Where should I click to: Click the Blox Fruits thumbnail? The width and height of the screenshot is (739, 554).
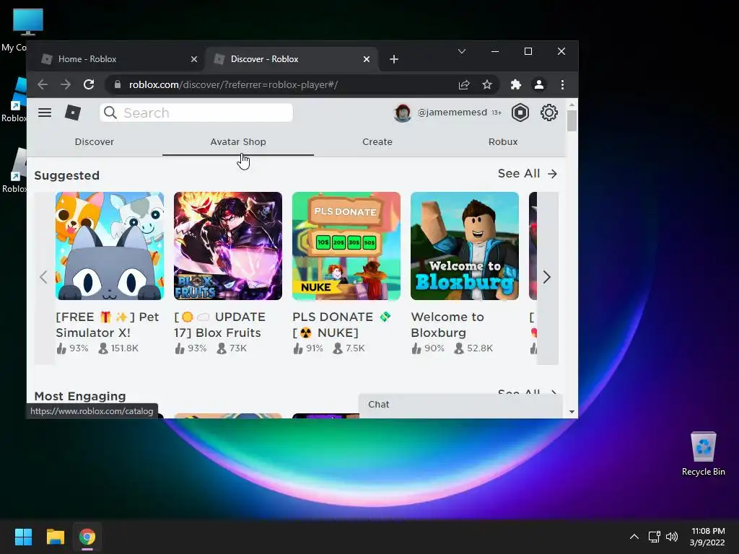point(228,246)
